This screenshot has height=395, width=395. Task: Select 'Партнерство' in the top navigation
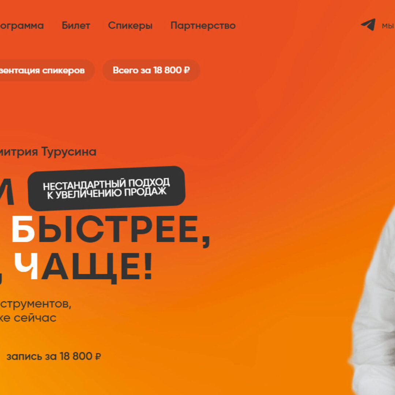pyautogui.click(x=203, y=26)
